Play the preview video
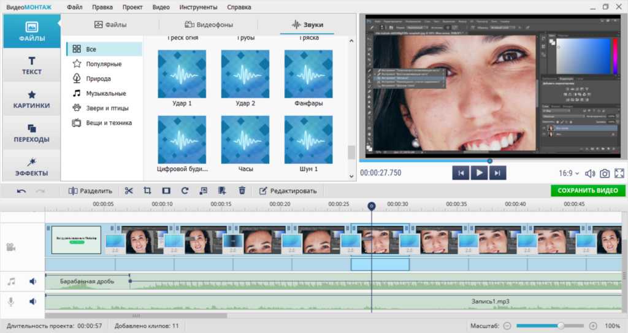This screenshot has height=333, width=628. coord(479,173)
